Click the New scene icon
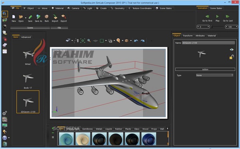This screenshot has width=240, height=149. coord(14,16)
